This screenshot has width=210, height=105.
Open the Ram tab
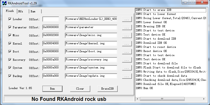point(35,11)
